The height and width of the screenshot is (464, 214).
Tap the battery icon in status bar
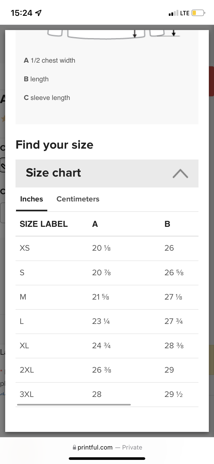tap(198, 13)
